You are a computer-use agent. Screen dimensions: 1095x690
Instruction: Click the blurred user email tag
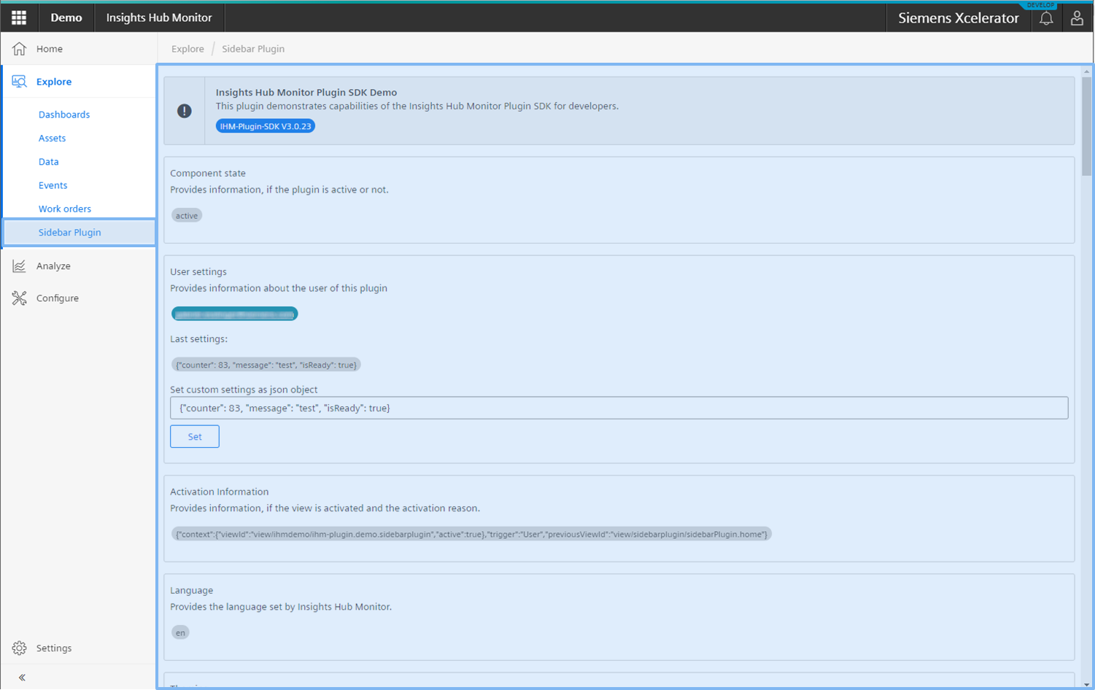tap(235, 314)
